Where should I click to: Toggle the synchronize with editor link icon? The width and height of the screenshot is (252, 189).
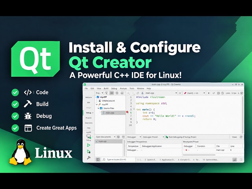(111, 93)
